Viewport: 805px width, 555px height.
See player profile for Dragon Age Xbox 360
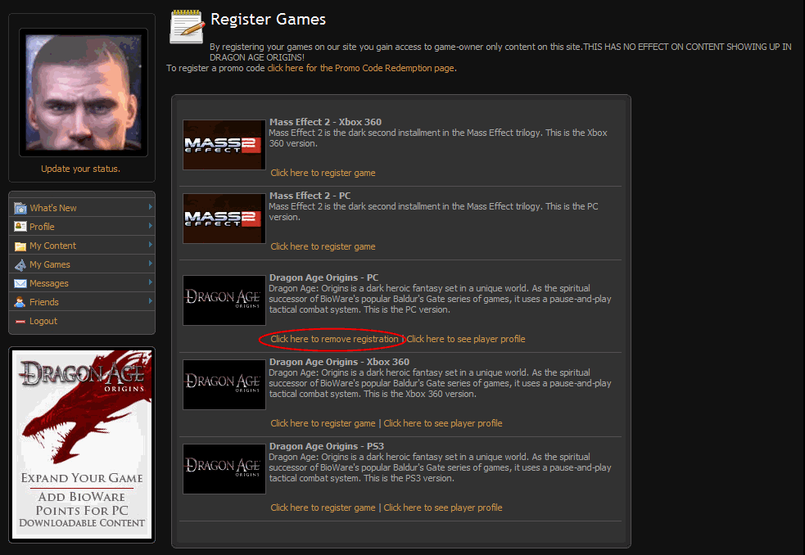point(443,423)
